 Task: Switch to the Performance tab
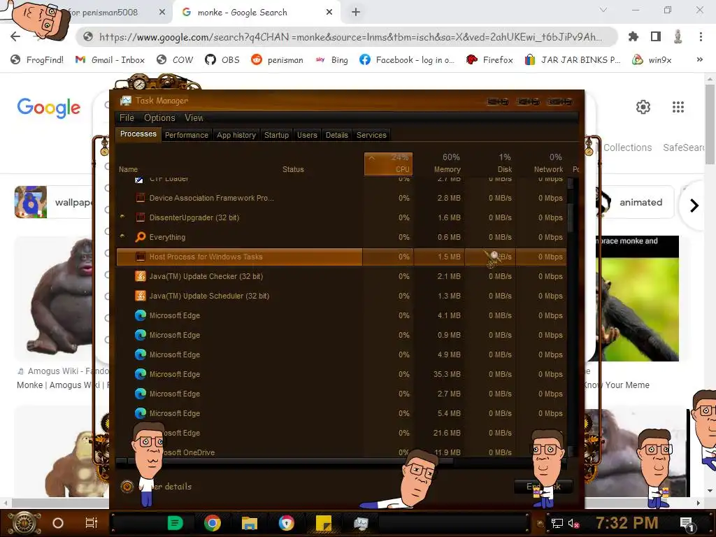pos(186,135)
